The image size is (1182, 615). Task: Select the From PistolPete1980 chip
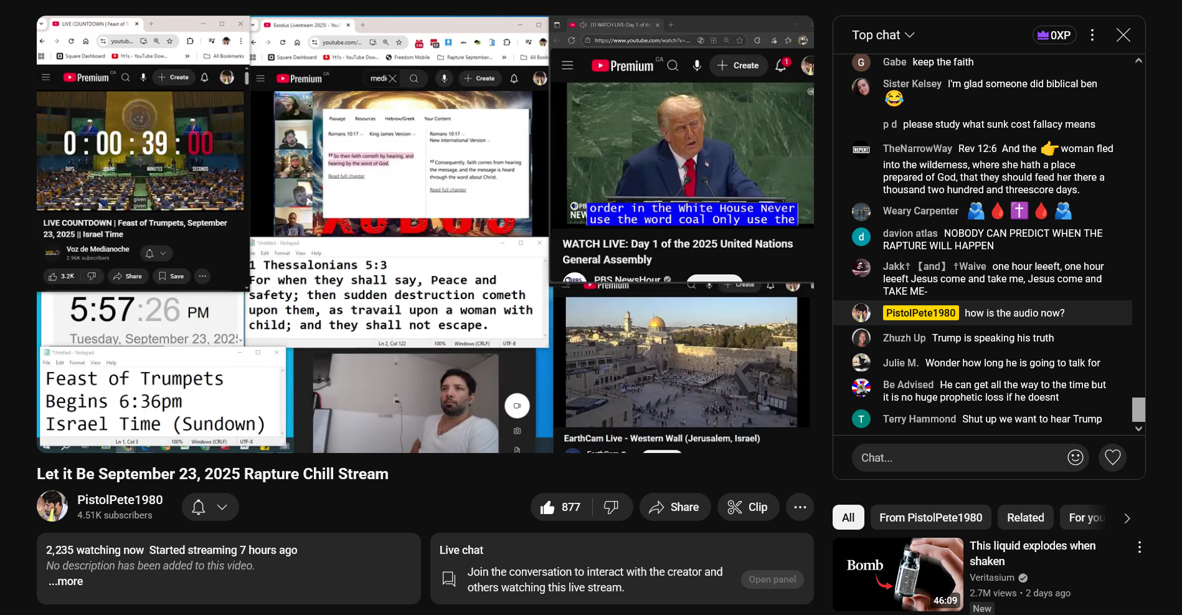coord(930,518)
